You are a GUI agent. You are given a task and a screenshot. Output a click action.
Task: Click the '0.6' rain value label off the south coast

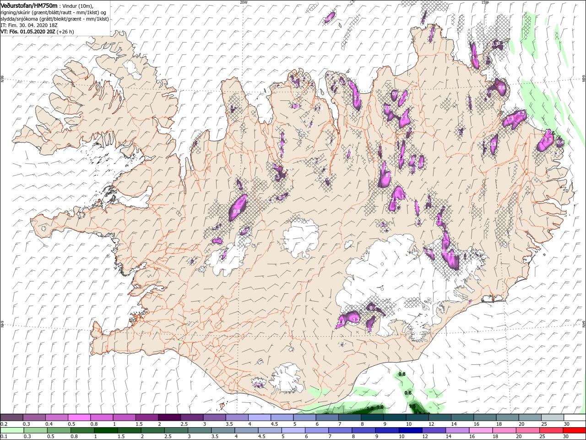click(408, 393)
